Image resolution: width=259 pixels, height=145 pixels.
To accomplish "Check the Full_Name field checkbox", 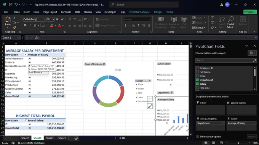I will point(197,72).
